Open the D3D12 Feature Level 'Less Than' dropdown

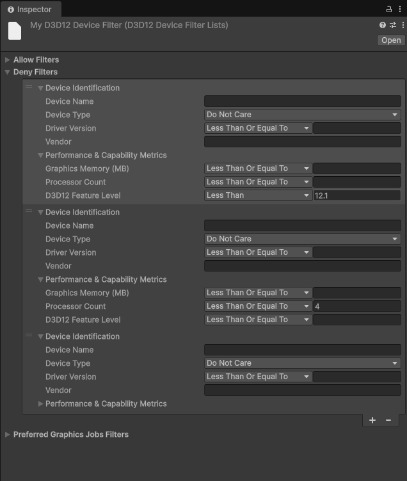tap(258, 195)
